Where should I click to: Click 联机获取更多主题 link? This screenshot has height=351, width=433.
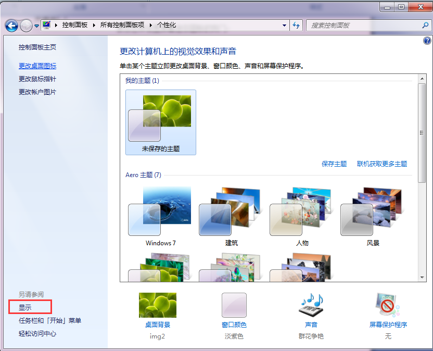point(382,164)
